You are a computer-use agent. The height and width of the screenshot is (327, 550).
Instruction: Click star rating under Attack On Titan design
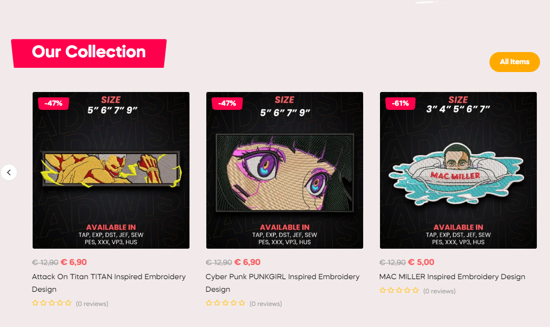pyautogui.click(x=52, y=303)
